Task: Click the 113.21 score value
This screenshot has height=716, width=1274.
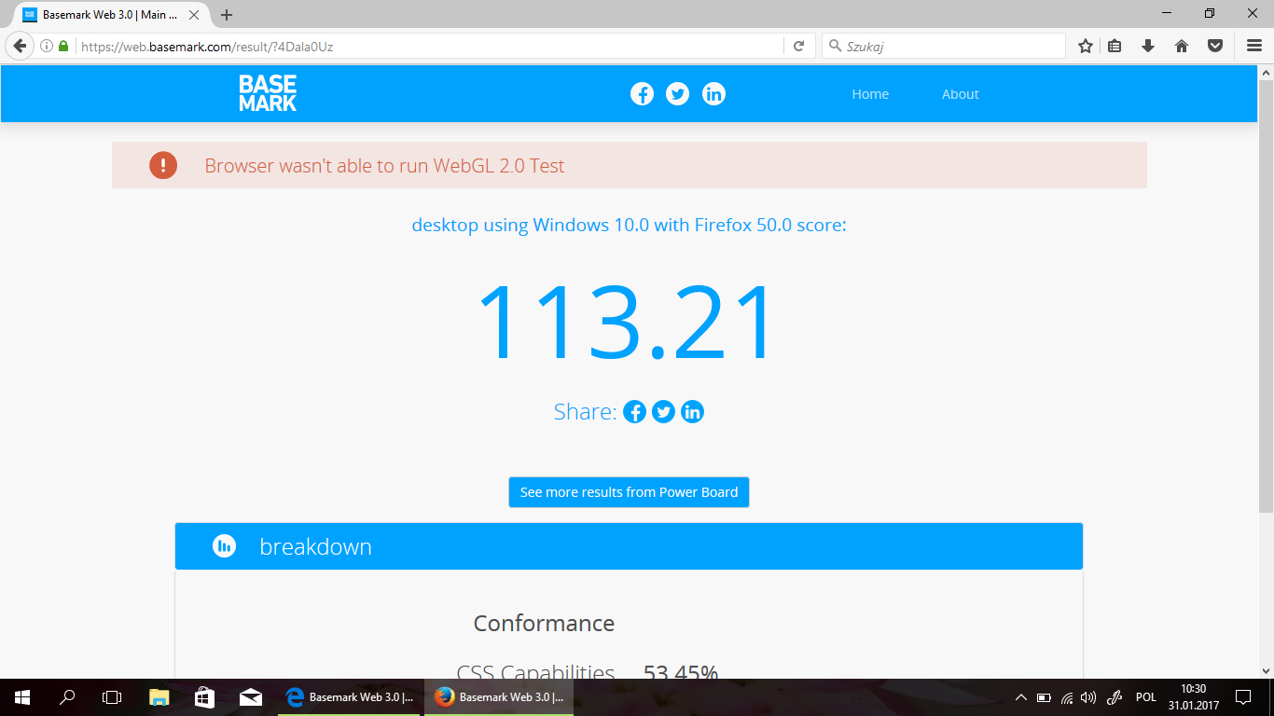Action: 626,322
